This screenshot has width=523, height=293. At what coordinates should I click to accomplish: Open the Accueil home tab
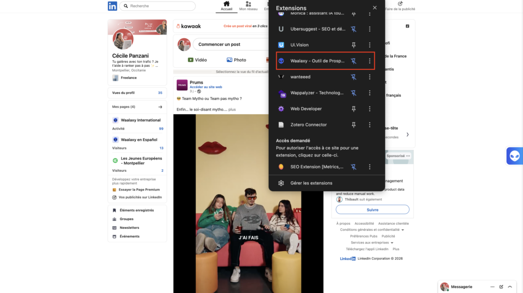pos(227,6)
